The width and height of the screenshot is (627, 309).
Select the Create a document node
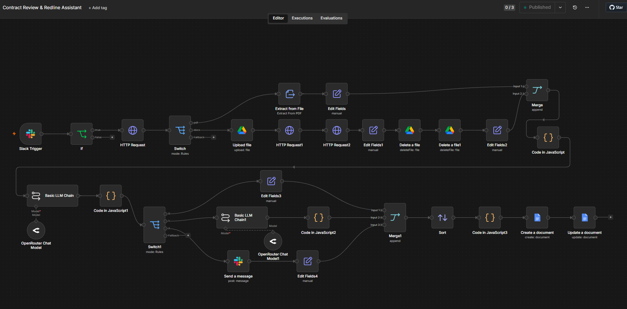tap(537, 218)
